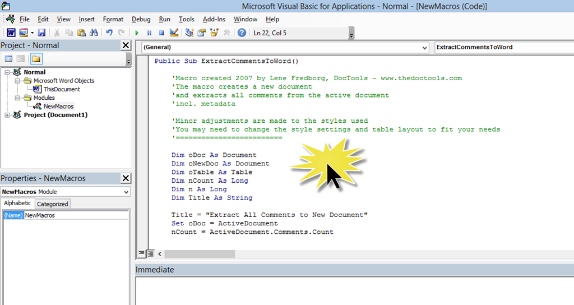The image size is (574, 305).
Task: Open the Debug menu
Action: pos(141,20)
